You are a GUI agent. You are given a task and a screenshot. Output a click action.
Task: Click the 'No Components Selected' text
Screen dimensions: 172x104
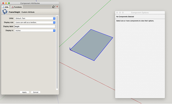click(125, 17)
